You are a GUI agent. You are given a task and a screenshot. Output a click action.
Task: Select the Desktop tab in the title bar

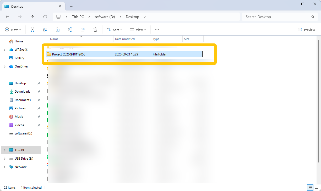[x=34, y=7]
